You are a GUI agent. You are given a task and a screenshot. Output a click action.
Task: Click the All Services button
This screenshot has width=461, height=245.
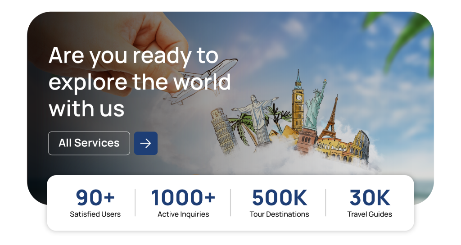89,143
